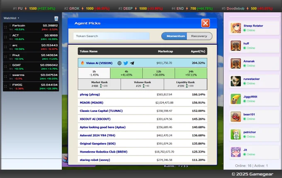Grab the drag handle on ACT row
This screenshot has width=282, height=178.
[5, 37]
